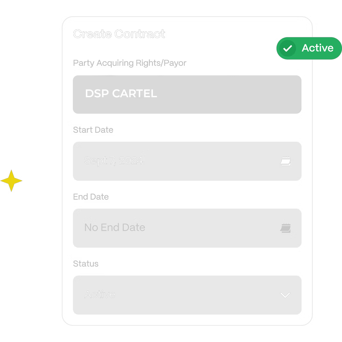Viewport: 342px width, 342px height.
Task: Click the End Date label
Action: tap(91, 197)
